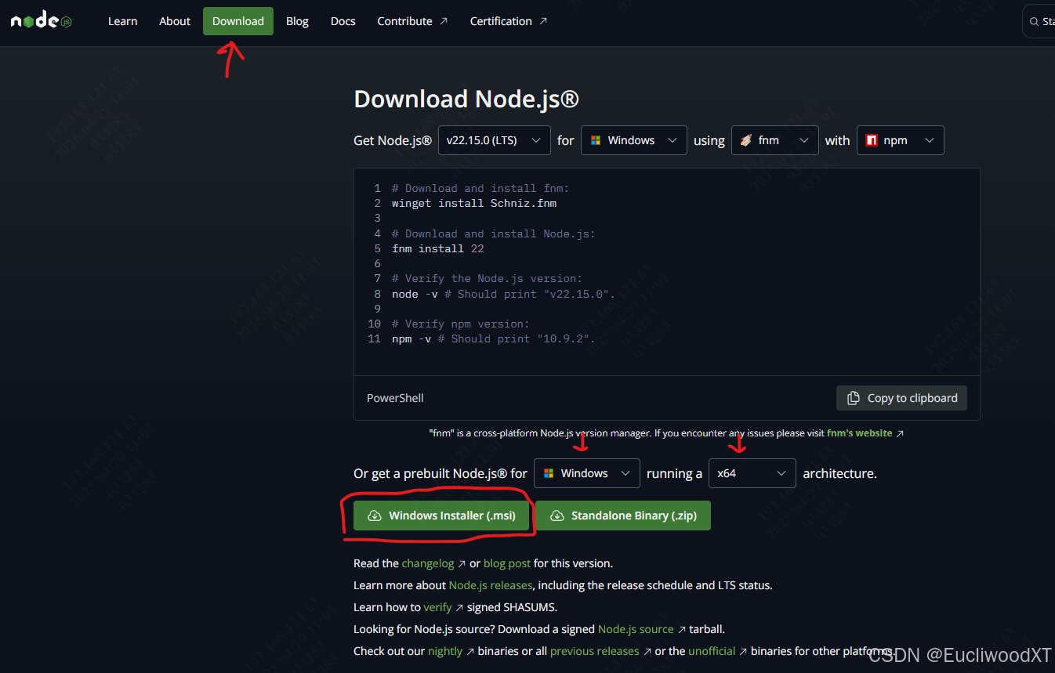This screenshot has width=1055, height=673.
Task: Open the changelog link
Action: click(428, 563)
